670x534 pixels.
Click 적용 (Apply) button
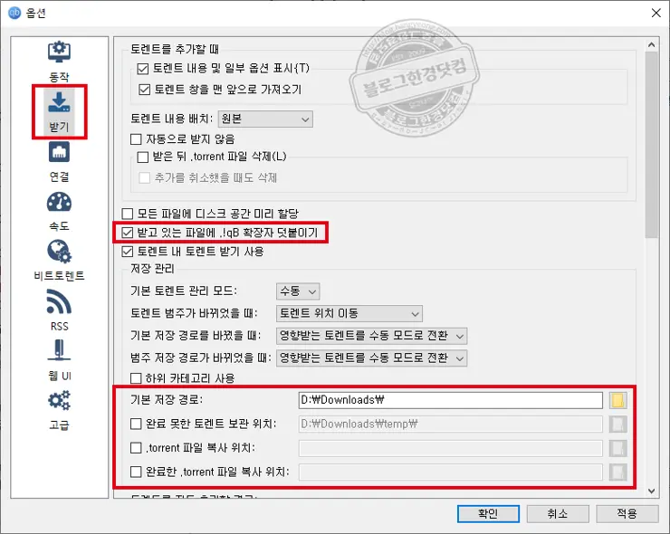click(x=627, y=513)
